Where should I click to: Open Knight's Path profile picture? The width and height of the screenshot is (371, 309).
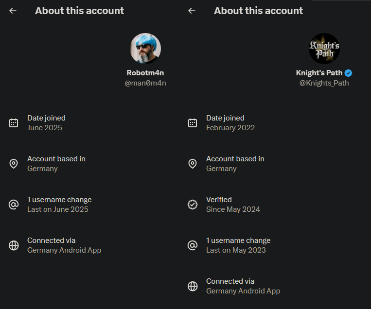(x=324, y=49)
